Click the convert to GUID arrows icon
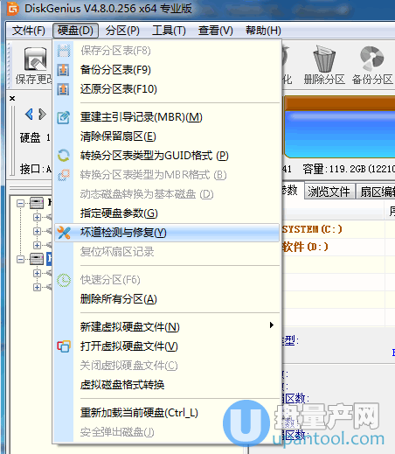395x454 pixels. click(63, 156)
